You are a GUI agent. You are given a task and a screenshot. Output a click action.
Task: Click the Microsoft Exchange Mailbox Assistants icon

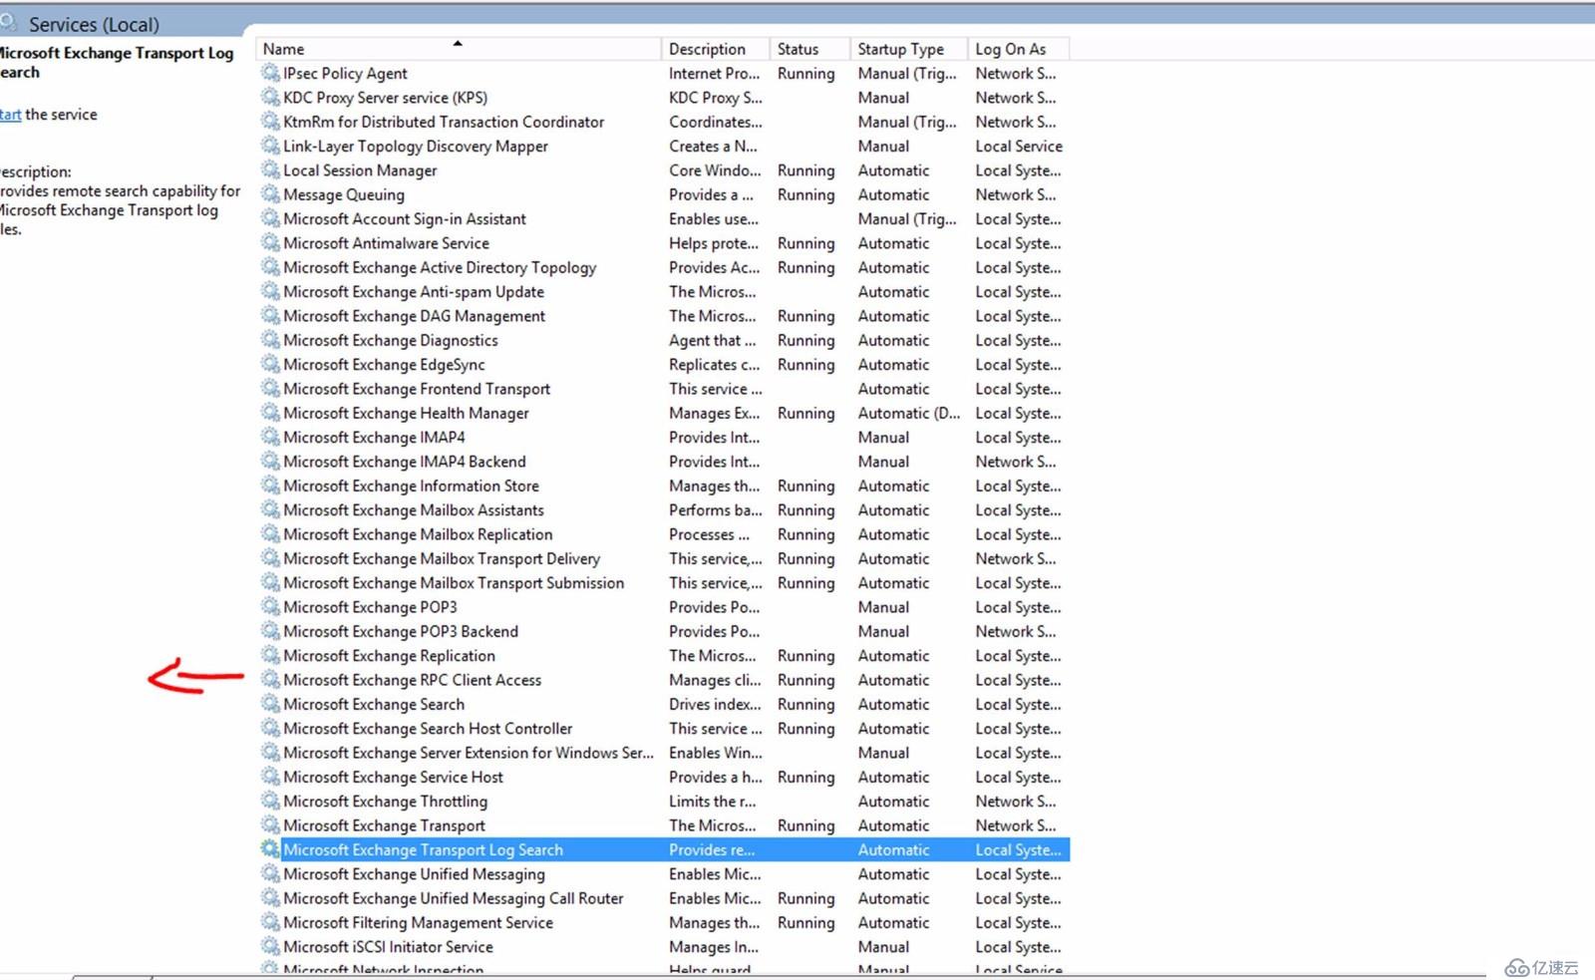tap(270, 509)
